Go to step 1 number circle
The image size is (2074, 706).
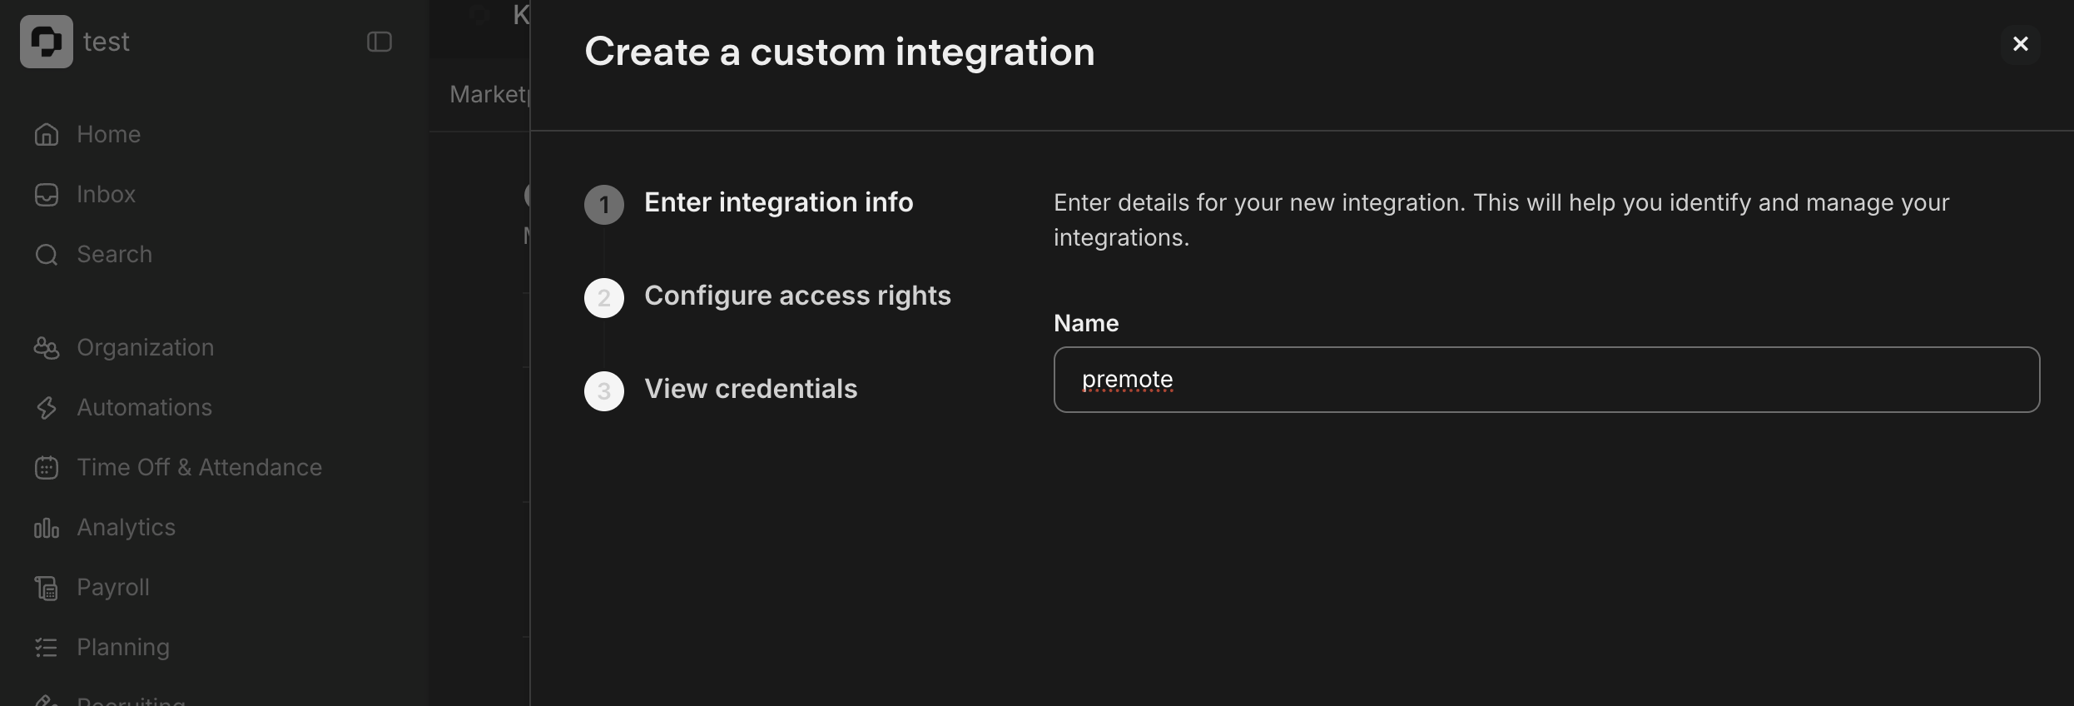(604, 205)
